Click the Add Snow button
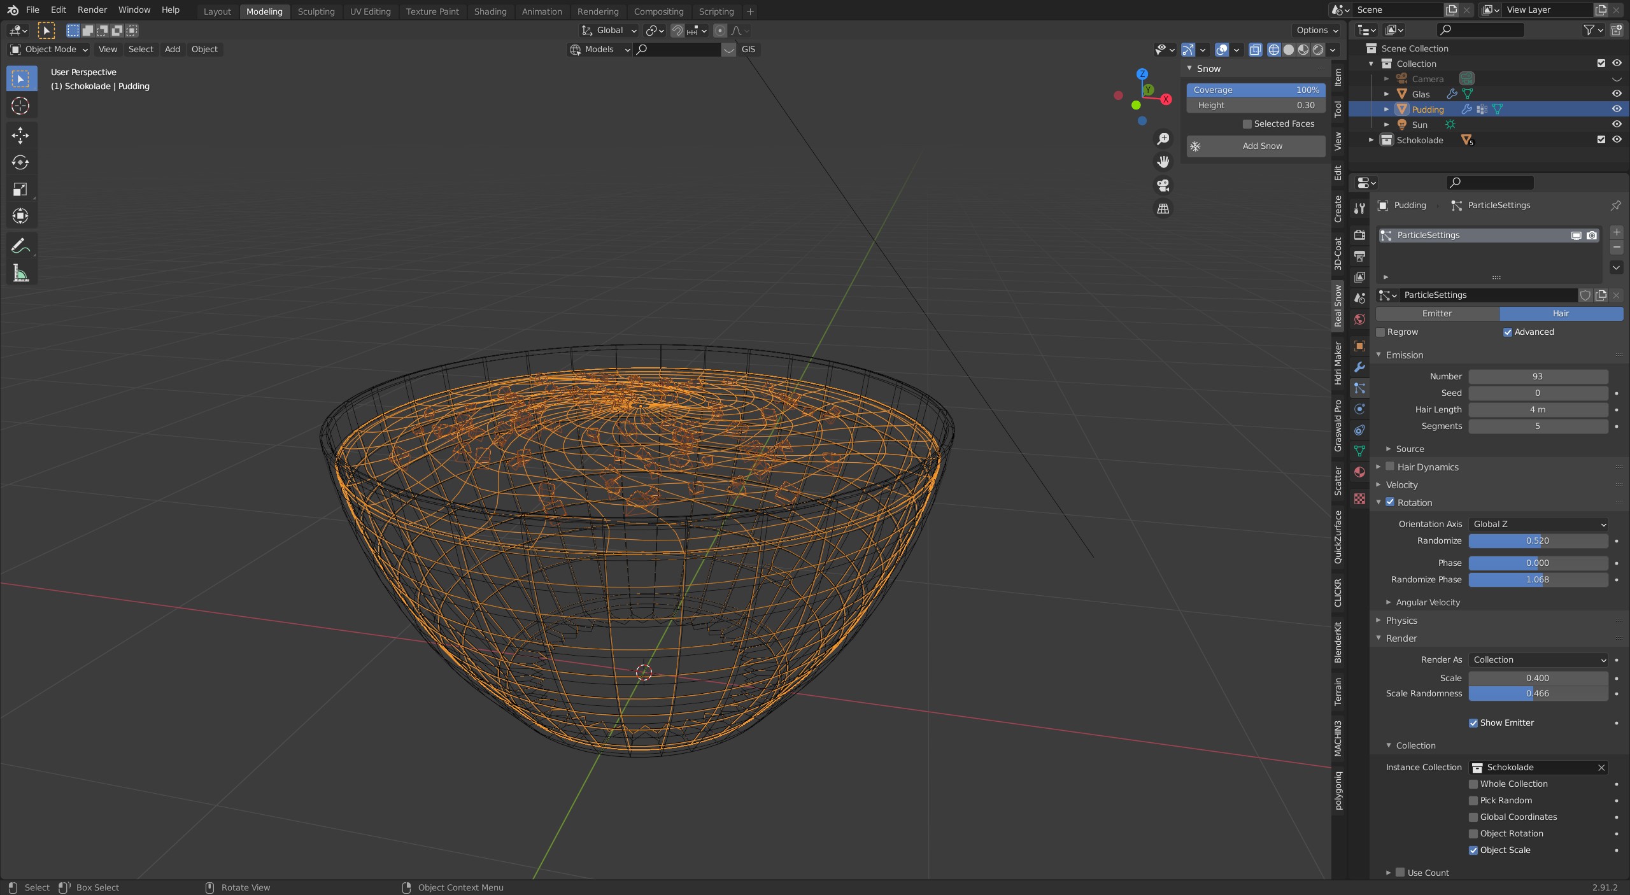The width and height of the screenshot is (1630, 895). (1256, 146)
